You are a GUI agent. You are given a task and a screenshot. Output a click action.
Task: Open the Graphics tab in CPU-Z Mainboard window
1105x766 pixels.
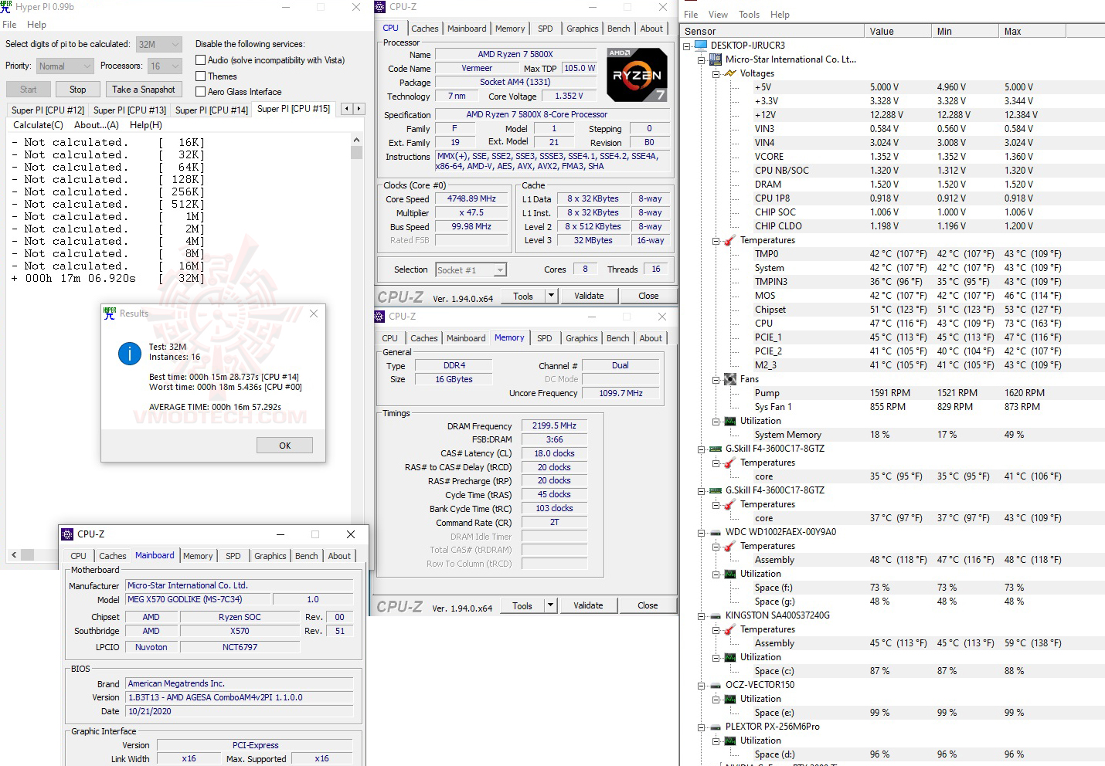(270, 556)
